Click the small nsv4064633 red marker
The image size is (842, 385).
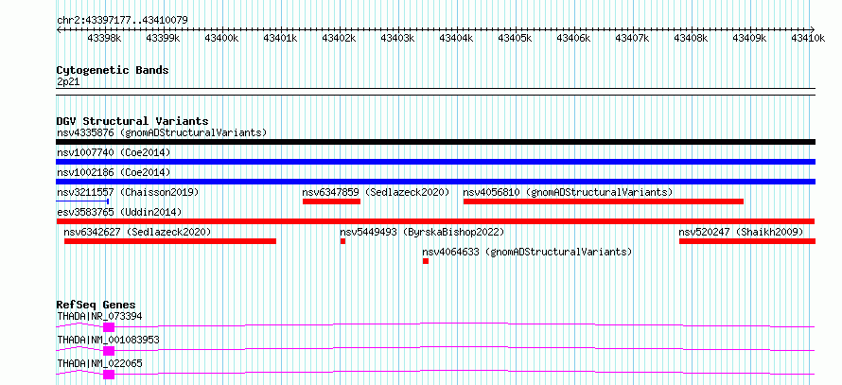coord(426,261)
